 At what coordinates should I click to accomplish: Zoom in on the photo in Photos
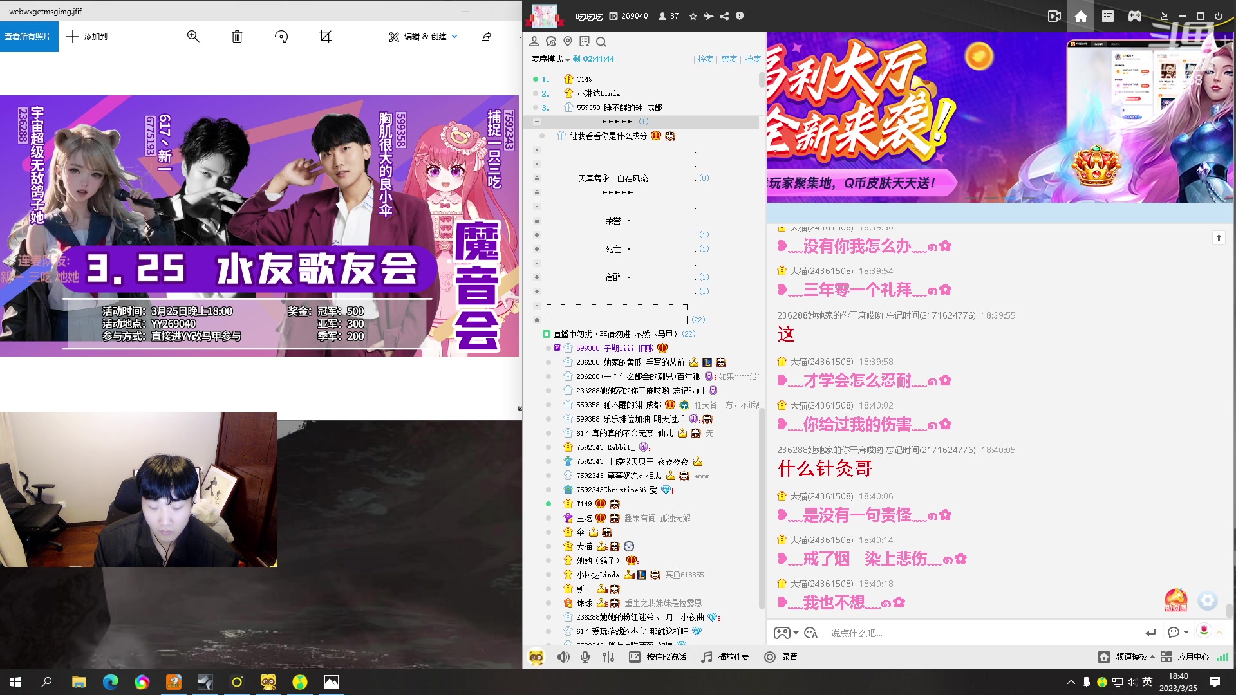[193, 37]
